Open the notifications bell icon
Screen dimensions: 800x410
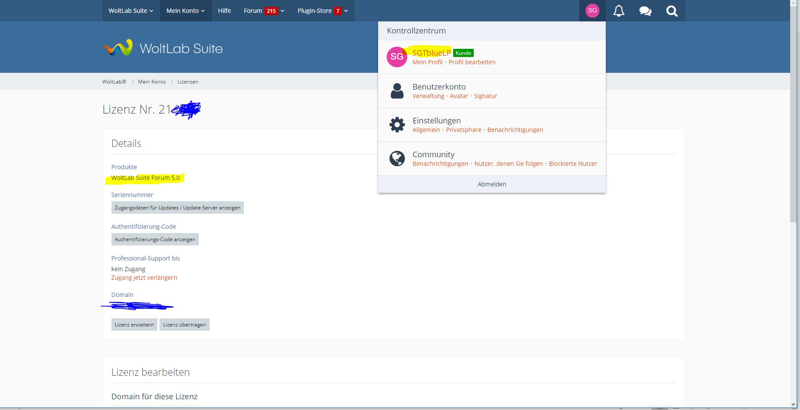(x=619, y=11)
